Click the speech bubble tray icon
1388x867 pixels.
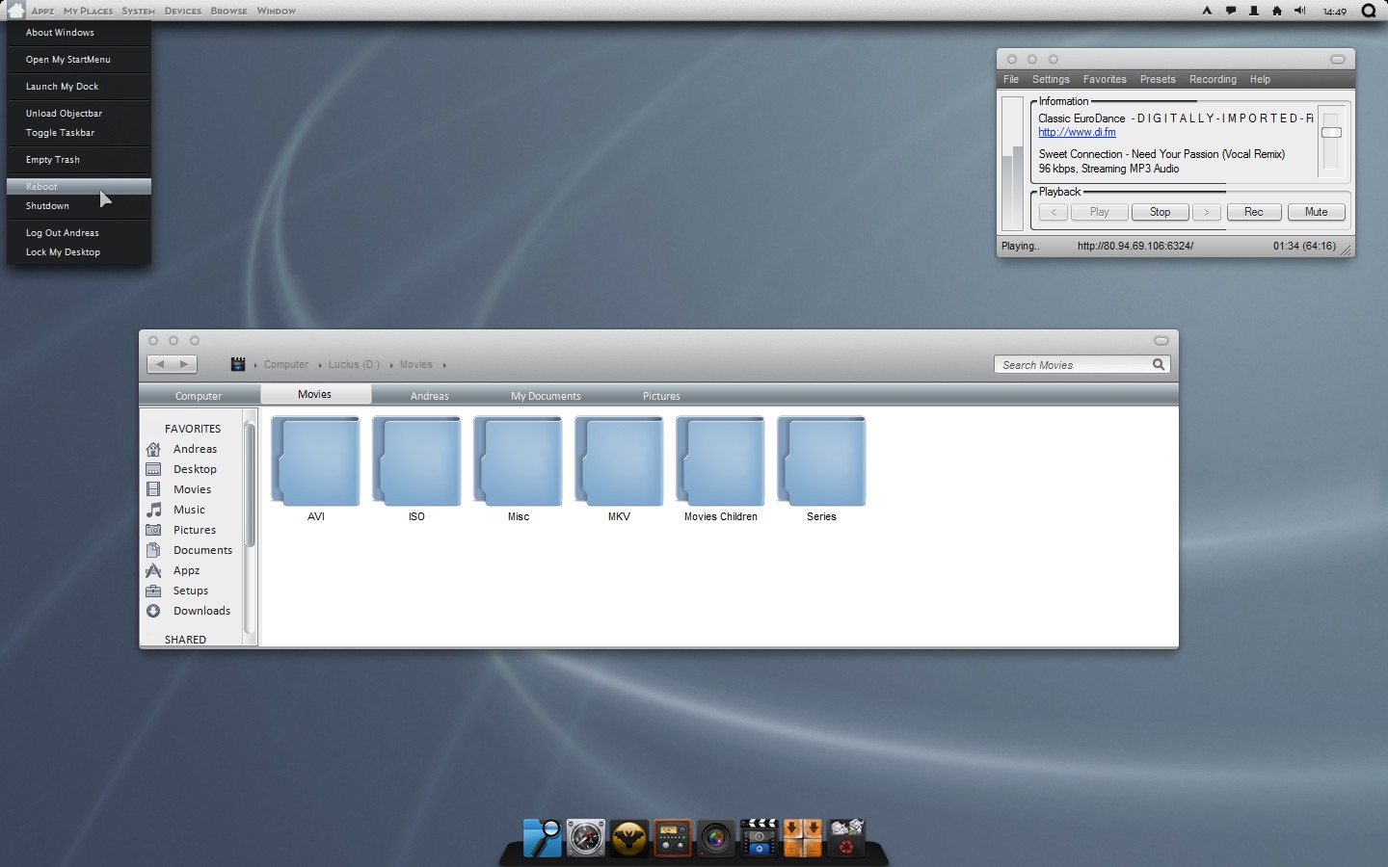coord(1231,11)
